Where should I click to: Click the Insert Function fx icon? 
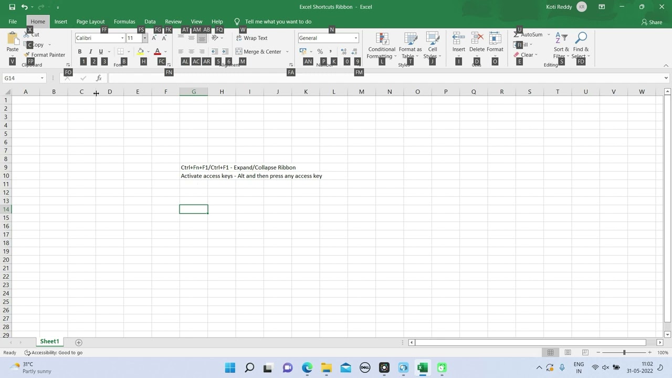pyautogui.click(x=99, y=78)
